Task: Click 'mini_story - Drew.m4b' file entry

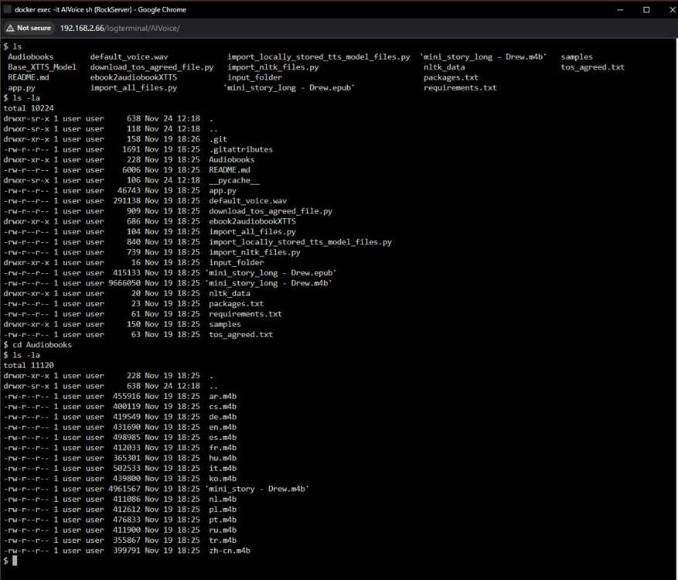Action: point(257,490)
